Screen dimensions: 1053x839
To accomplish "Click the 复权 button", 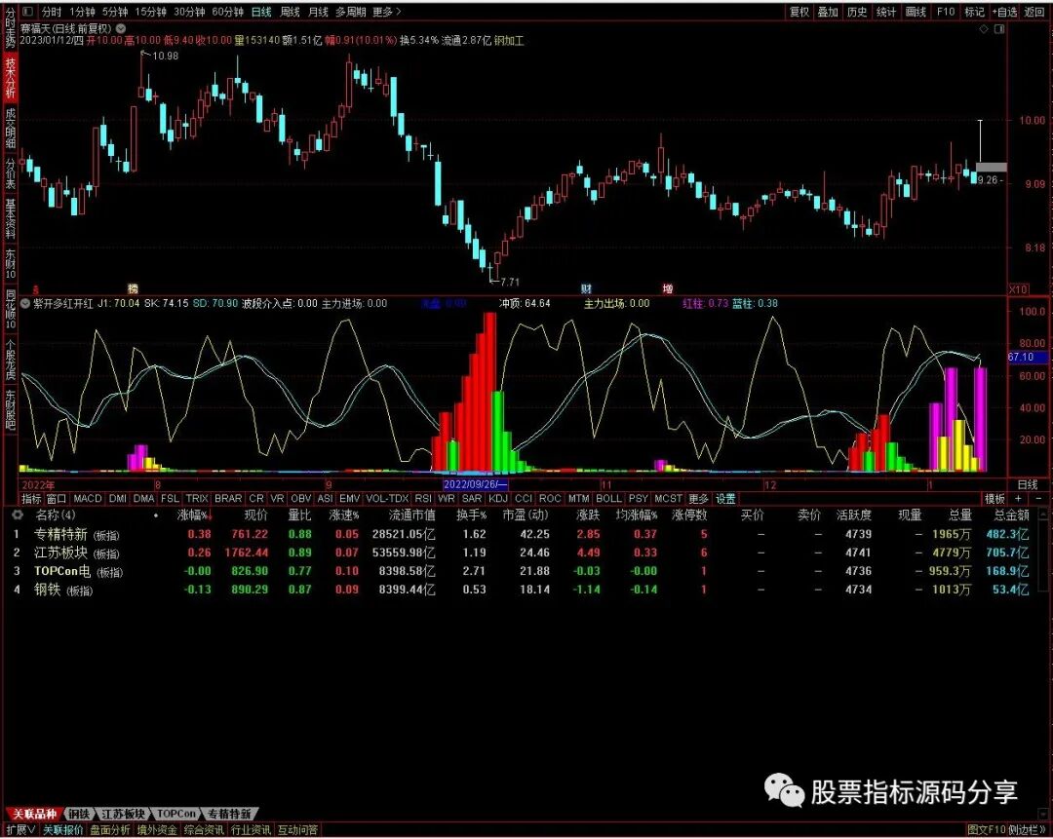I will pyautogui.click(x=799, y=12).
